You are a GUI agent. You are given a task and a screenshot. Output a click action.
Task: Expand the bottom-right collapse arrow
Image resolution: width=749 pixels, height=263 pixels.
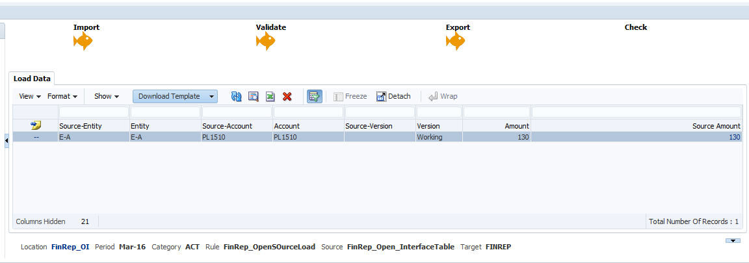[x=732, y=241]
